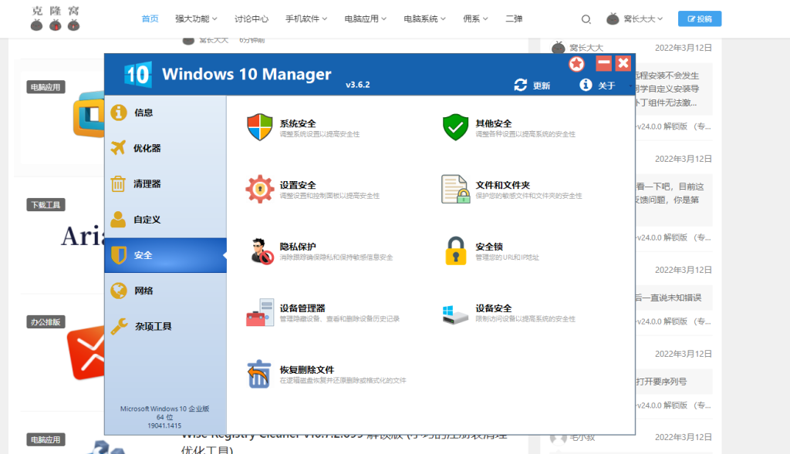This screenshot has width=790, height=454.
Task: Select the 自定义 sidebar tab
Action: coord(165,220)
